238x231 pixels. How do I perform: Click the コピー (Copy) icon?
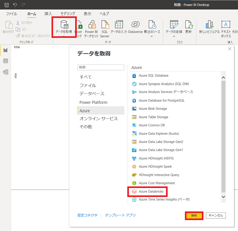point(18,29)
